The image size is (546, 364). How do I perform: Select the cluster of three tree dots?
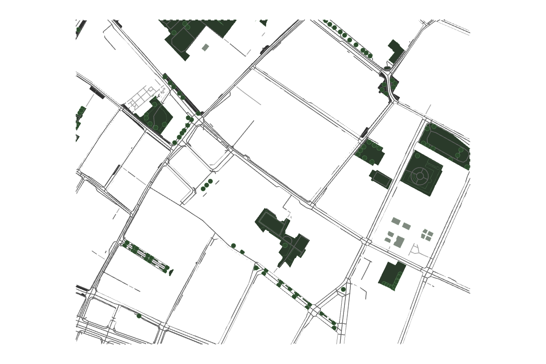(x=207, y=185)
